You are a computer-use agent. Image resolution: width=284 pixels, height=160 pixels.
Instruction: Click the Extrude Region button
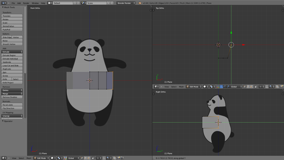pos(12,55)
